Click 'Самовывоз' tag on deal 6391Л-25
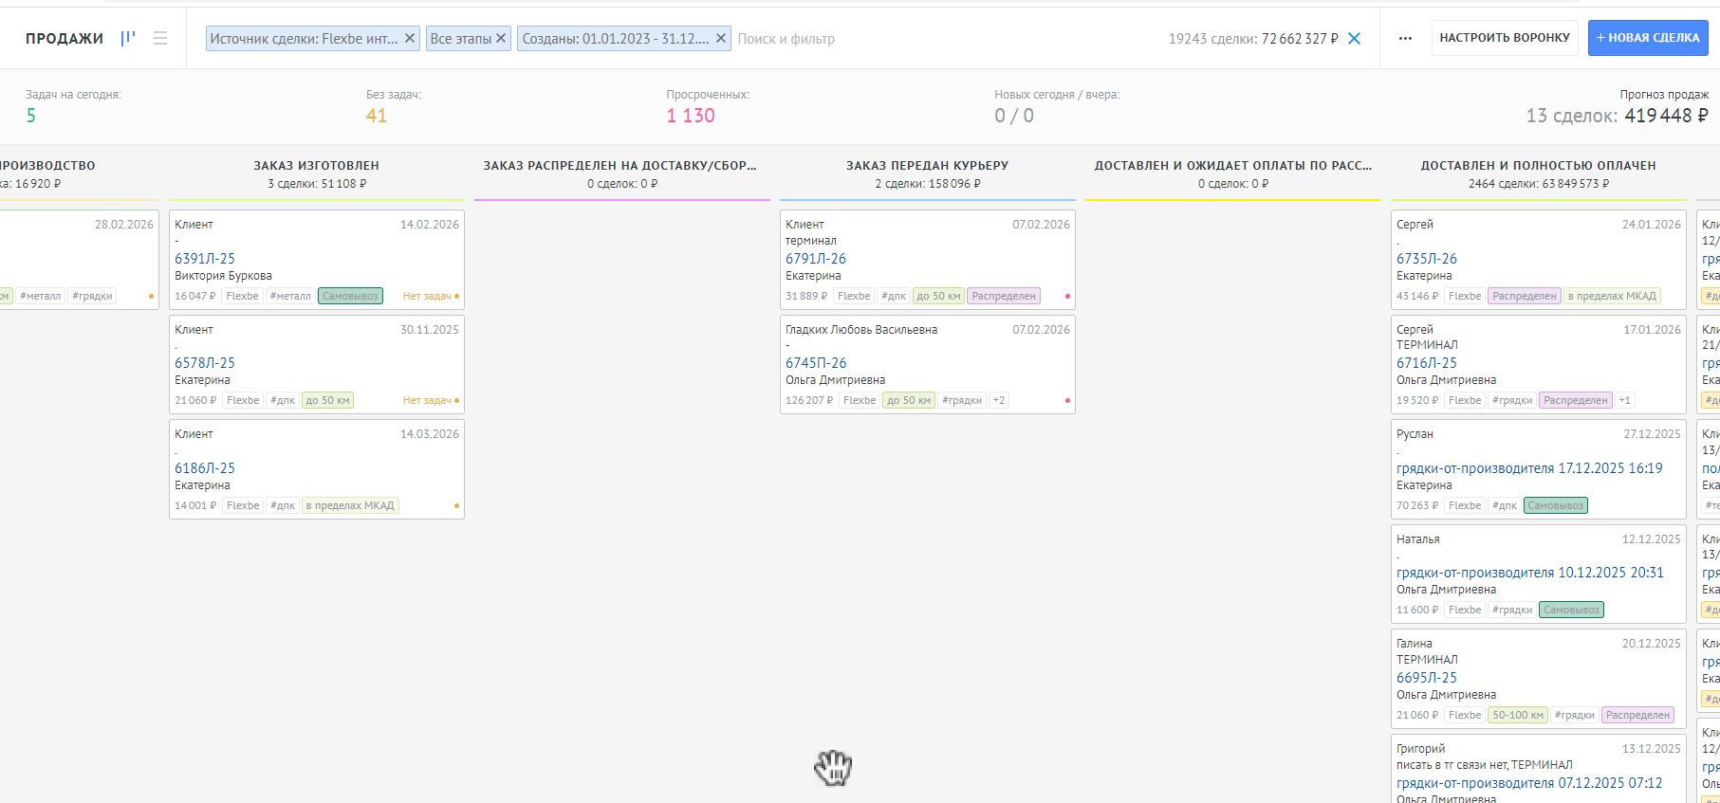 [350, 296]
